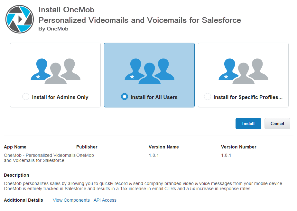
Task: Click the Version Number column header
Action: [x=239, y=147]
